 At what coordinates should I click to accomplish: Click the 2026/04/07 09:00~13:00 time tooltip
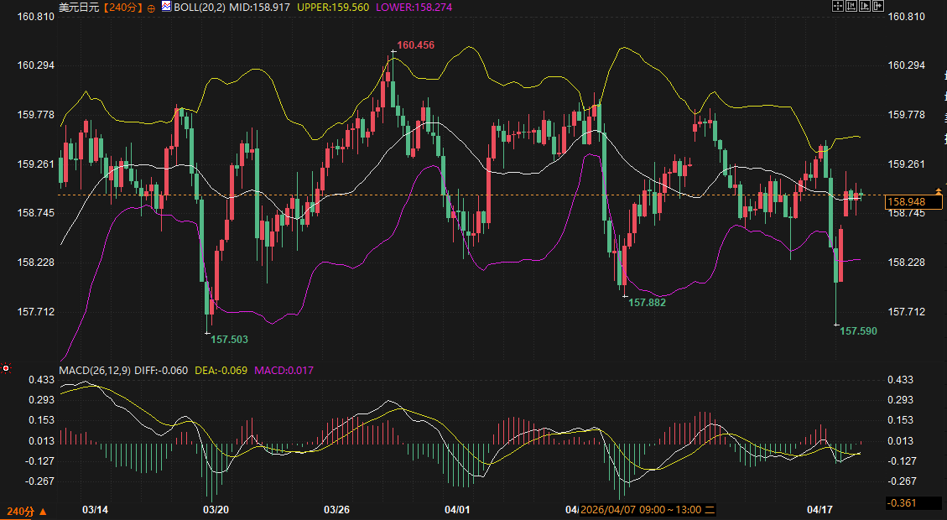tap(647, 510)
